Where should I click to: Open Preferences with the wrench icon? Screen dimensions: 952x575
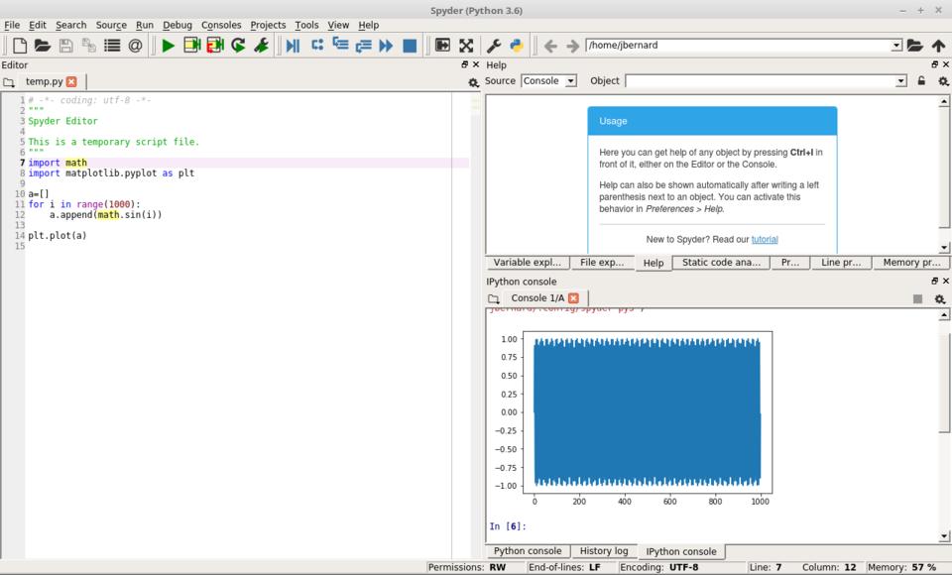tap(493, 46)
